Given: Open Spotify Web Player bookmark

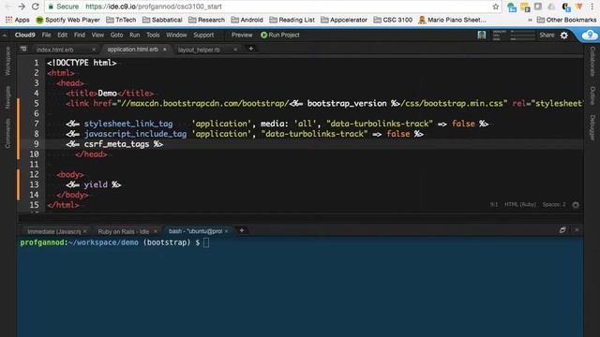Looking at the screenshot, I should pyautogui.click(x=67, y=20).
